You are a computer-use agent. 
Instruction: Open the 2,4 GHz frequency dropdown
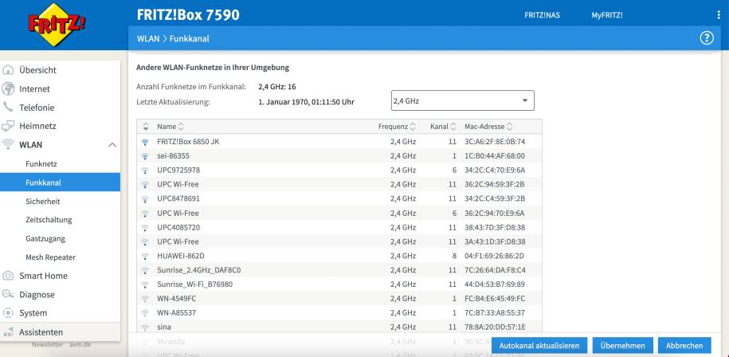coord(463,100)
